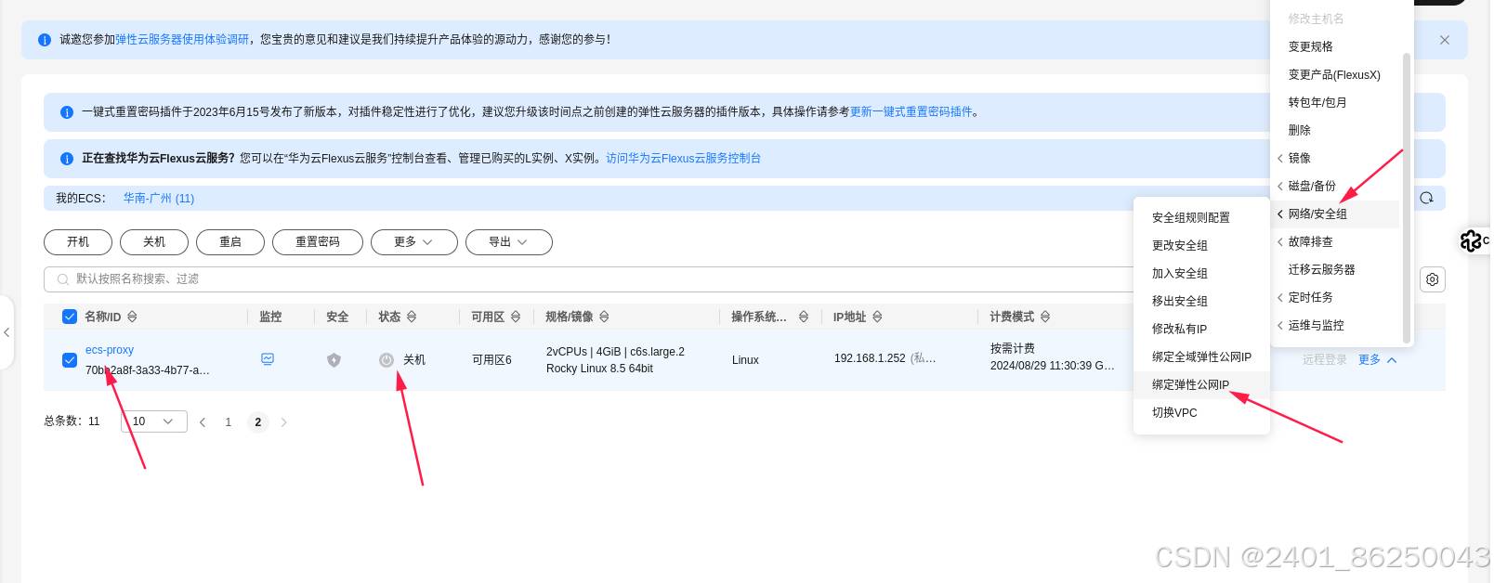Click the 重启 restart button
1494x583 pixels.
[230, 242]
